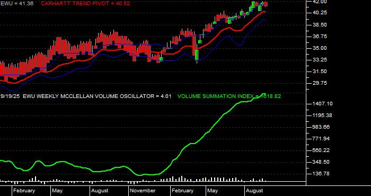The width and height of the screenshot is (371, 196).
Task: Select the CARHARTT TREND PIVOT = 40.52 label
Action: 85,4
